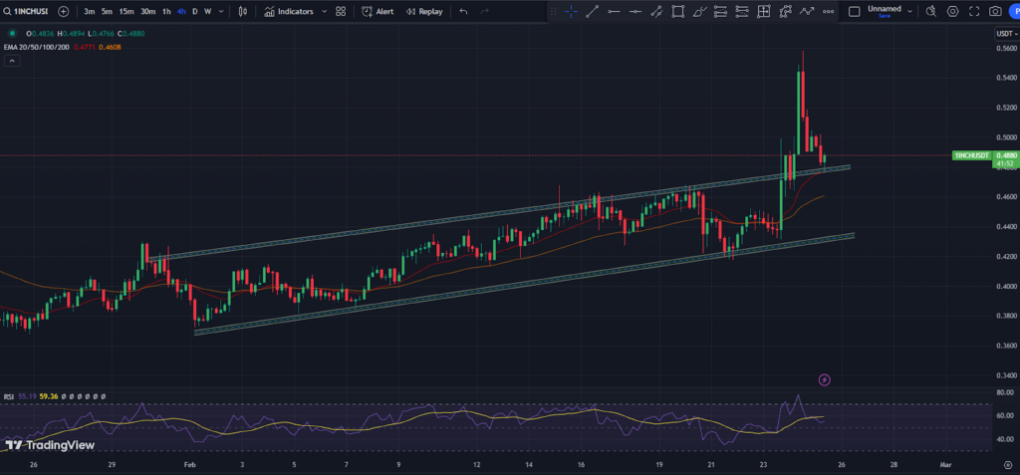Open the Indicators dialog
This screenshot has height=475, width=1020.
point(289,11)
